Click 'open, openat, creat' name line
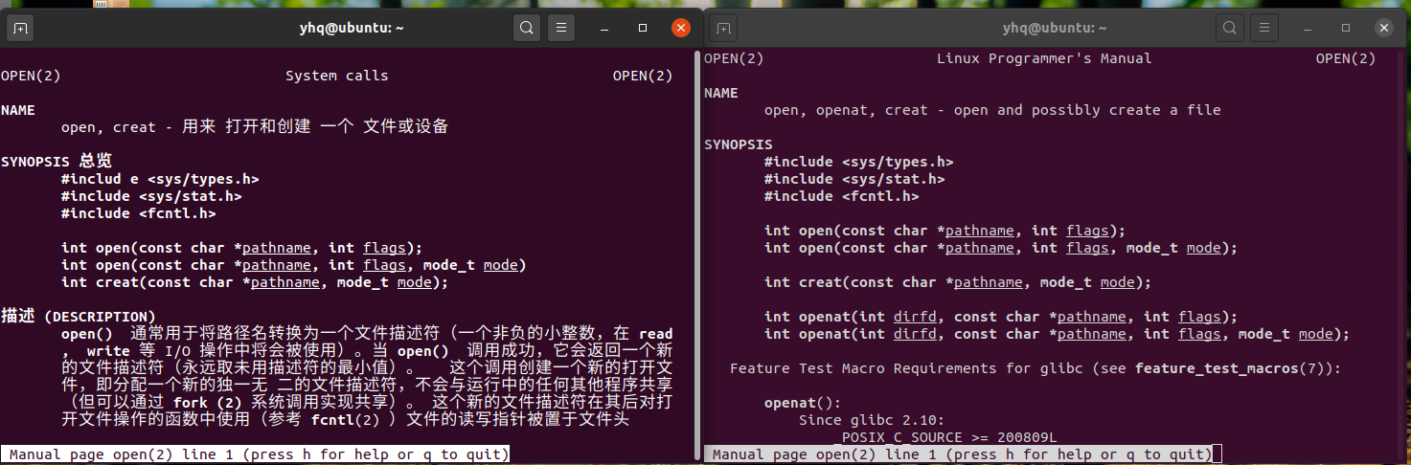 coord(992,110)
